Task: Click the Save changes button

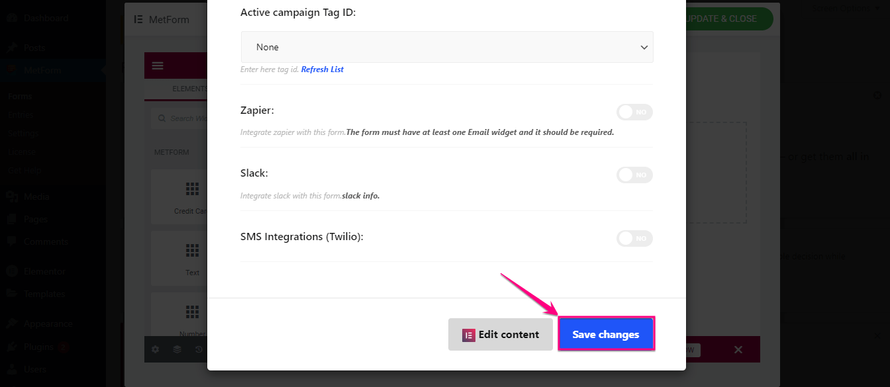Action: [606, 334]
